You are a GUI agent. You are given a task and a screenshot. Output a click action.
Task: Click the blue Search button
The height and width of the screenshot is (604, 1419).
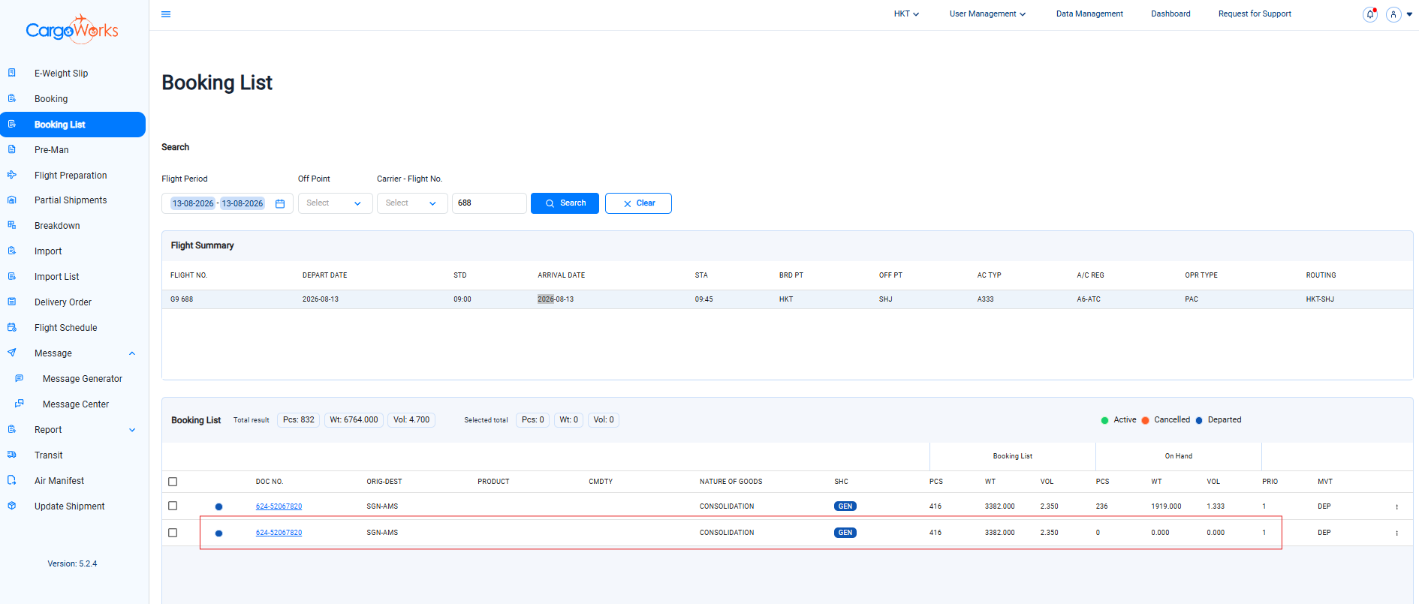coord(565,203)
